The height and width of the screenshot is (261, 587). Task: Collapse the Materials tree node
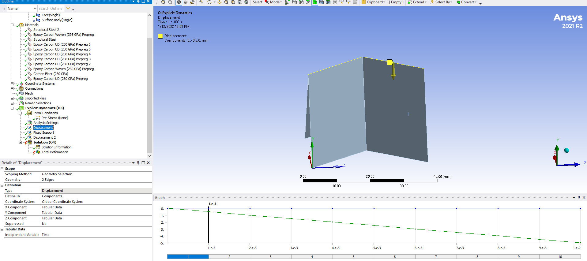click(x=12, y=25)
